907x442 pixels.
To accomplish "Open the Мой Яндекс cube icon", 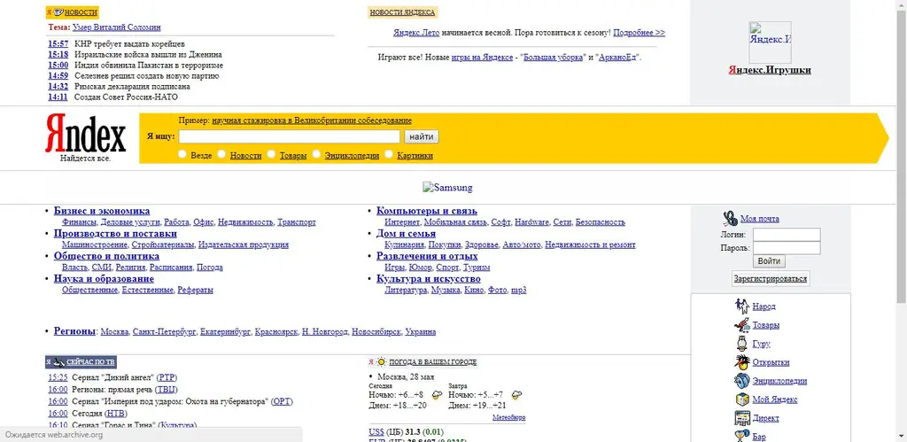I will pyautogui.click(x=742, y=399).
